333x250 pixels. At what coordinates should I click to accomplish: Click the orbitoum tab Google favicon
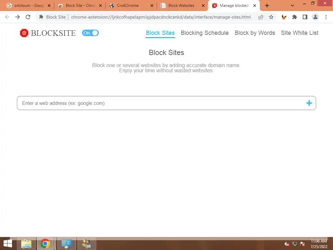coord(9,6)
